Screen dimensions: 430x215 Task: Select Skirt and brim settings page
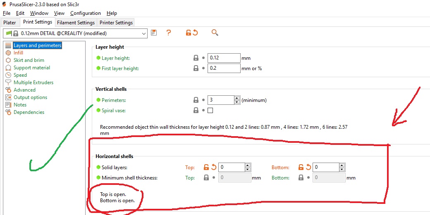tap(29, 60)
